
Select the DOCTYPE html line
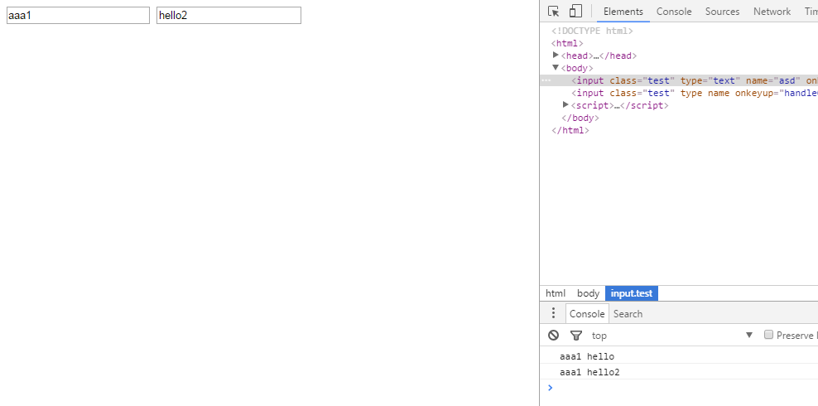(x=592, y=31)
